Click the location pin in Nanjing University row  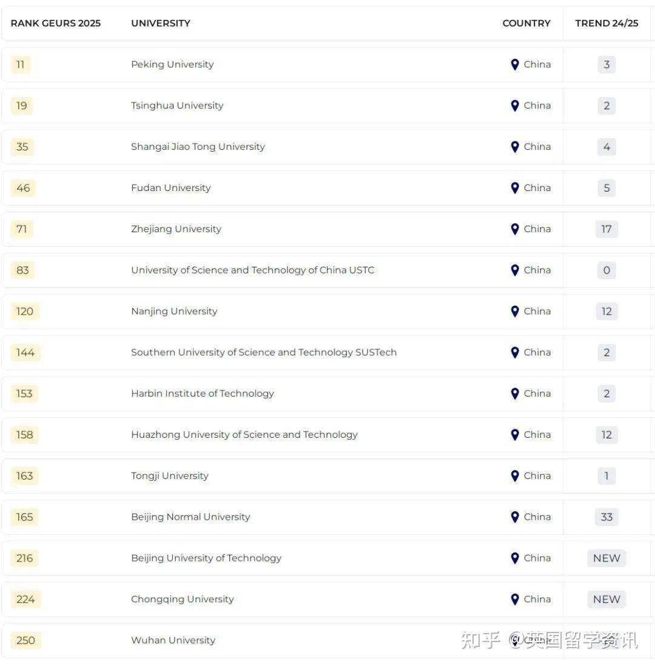515,311
